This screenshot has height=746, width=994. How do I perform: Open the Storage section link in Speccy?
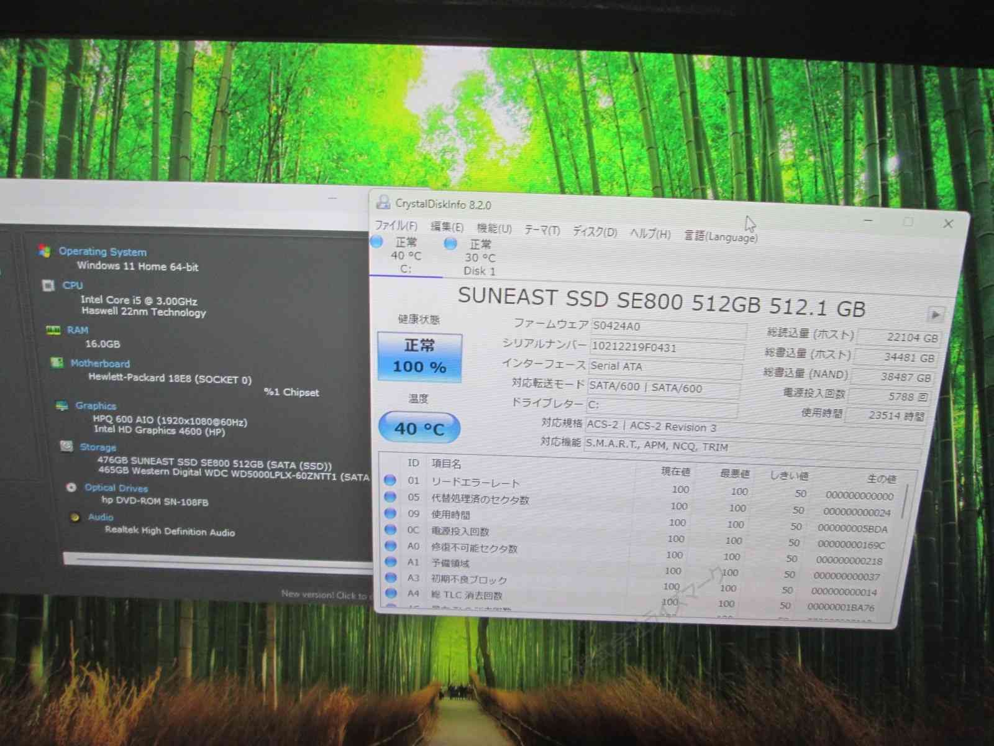click(x=98, y=447)
